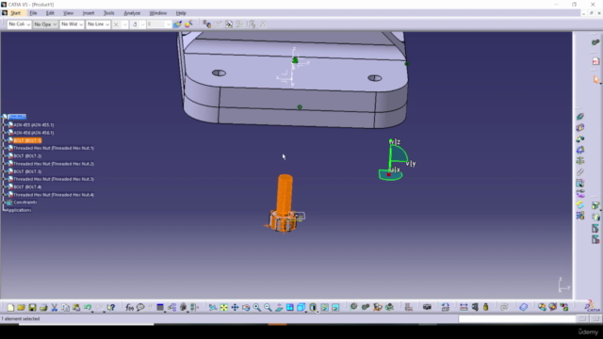Viewport: 603px width, 339px height.
Task: Open the Edit menu
Action: (x=50, y=13)
